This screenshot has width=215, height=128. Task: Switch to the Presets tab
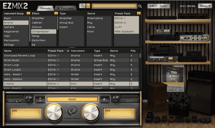click(45, 8)
